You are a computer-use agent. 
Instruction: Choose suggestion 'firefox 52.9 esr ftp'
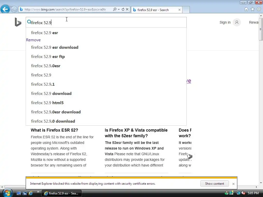tap(106, 57)
